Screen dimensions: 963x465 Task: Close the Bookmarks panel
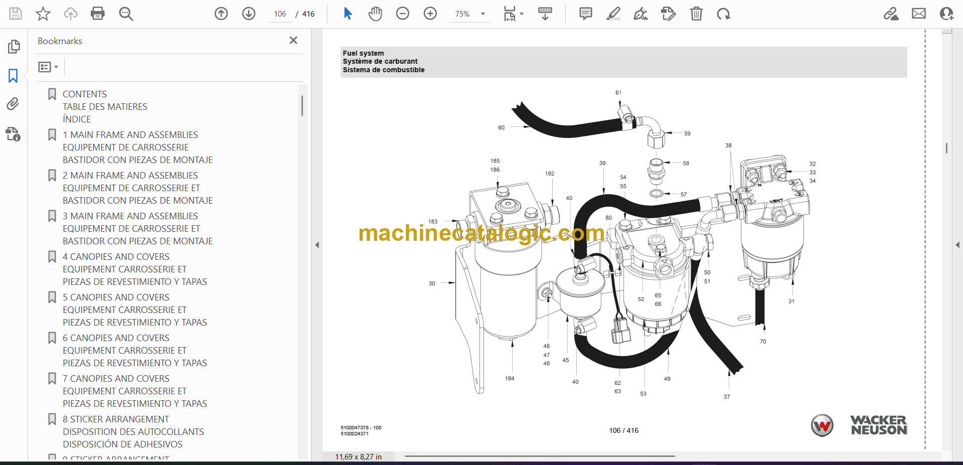(293, 40)
